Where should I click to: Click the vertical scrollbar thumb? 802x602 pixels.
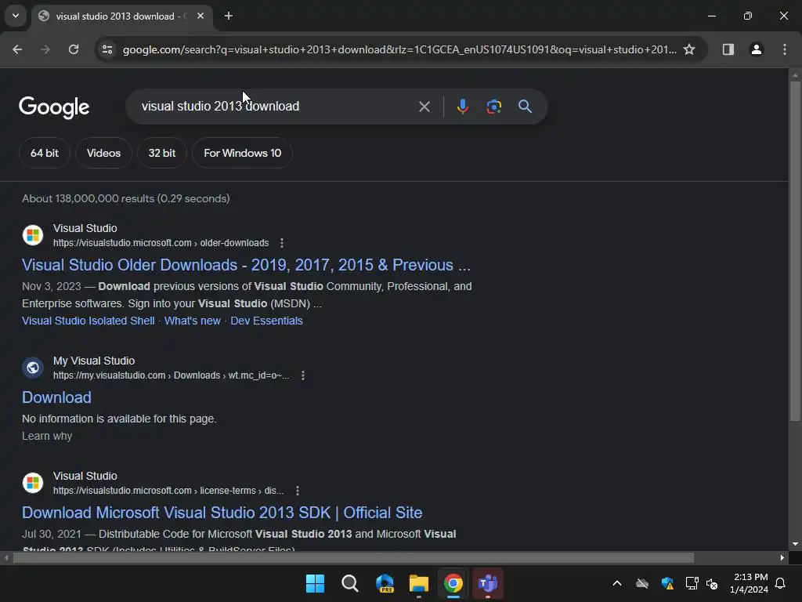(x=795, y=251)
